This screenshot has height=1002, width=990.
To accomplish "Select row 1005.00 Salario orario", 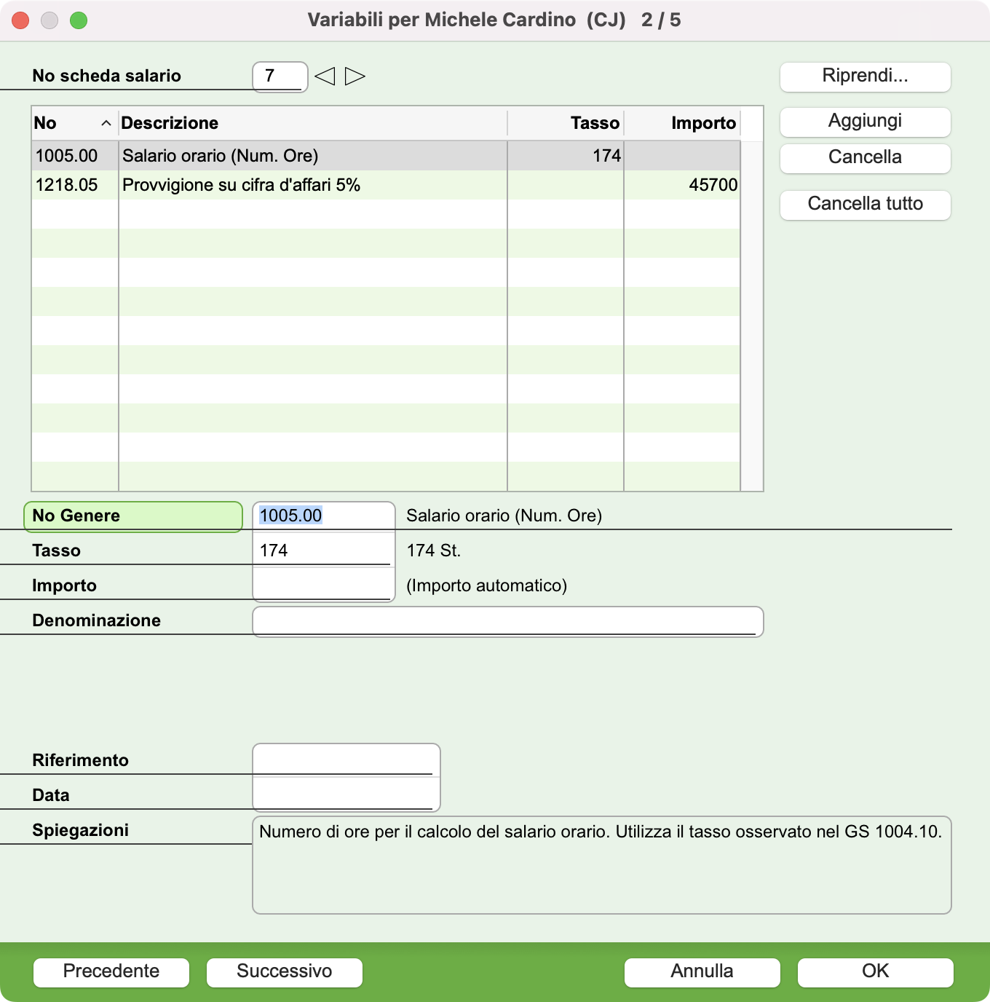I will 386,156.
